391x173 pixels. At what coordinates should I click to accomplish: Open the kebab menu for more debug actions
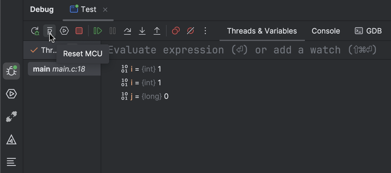click(205, 31)
